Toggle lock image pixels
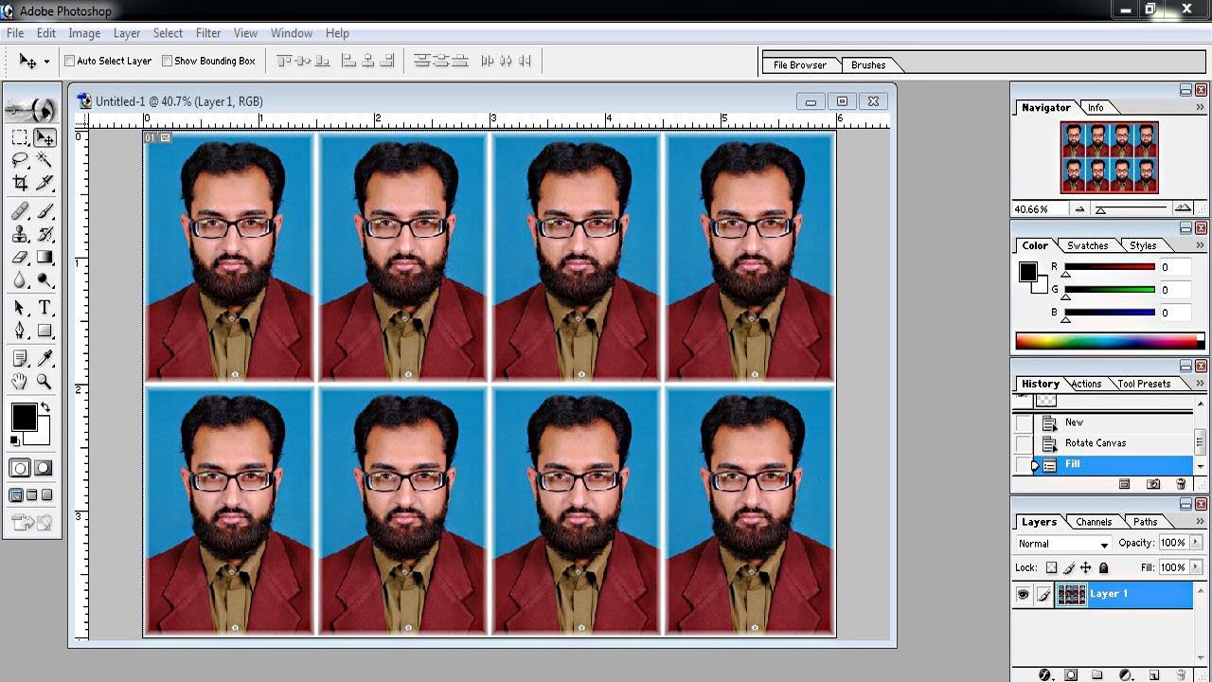Screen dimensions: 1212x682 tap(1068, 567)
